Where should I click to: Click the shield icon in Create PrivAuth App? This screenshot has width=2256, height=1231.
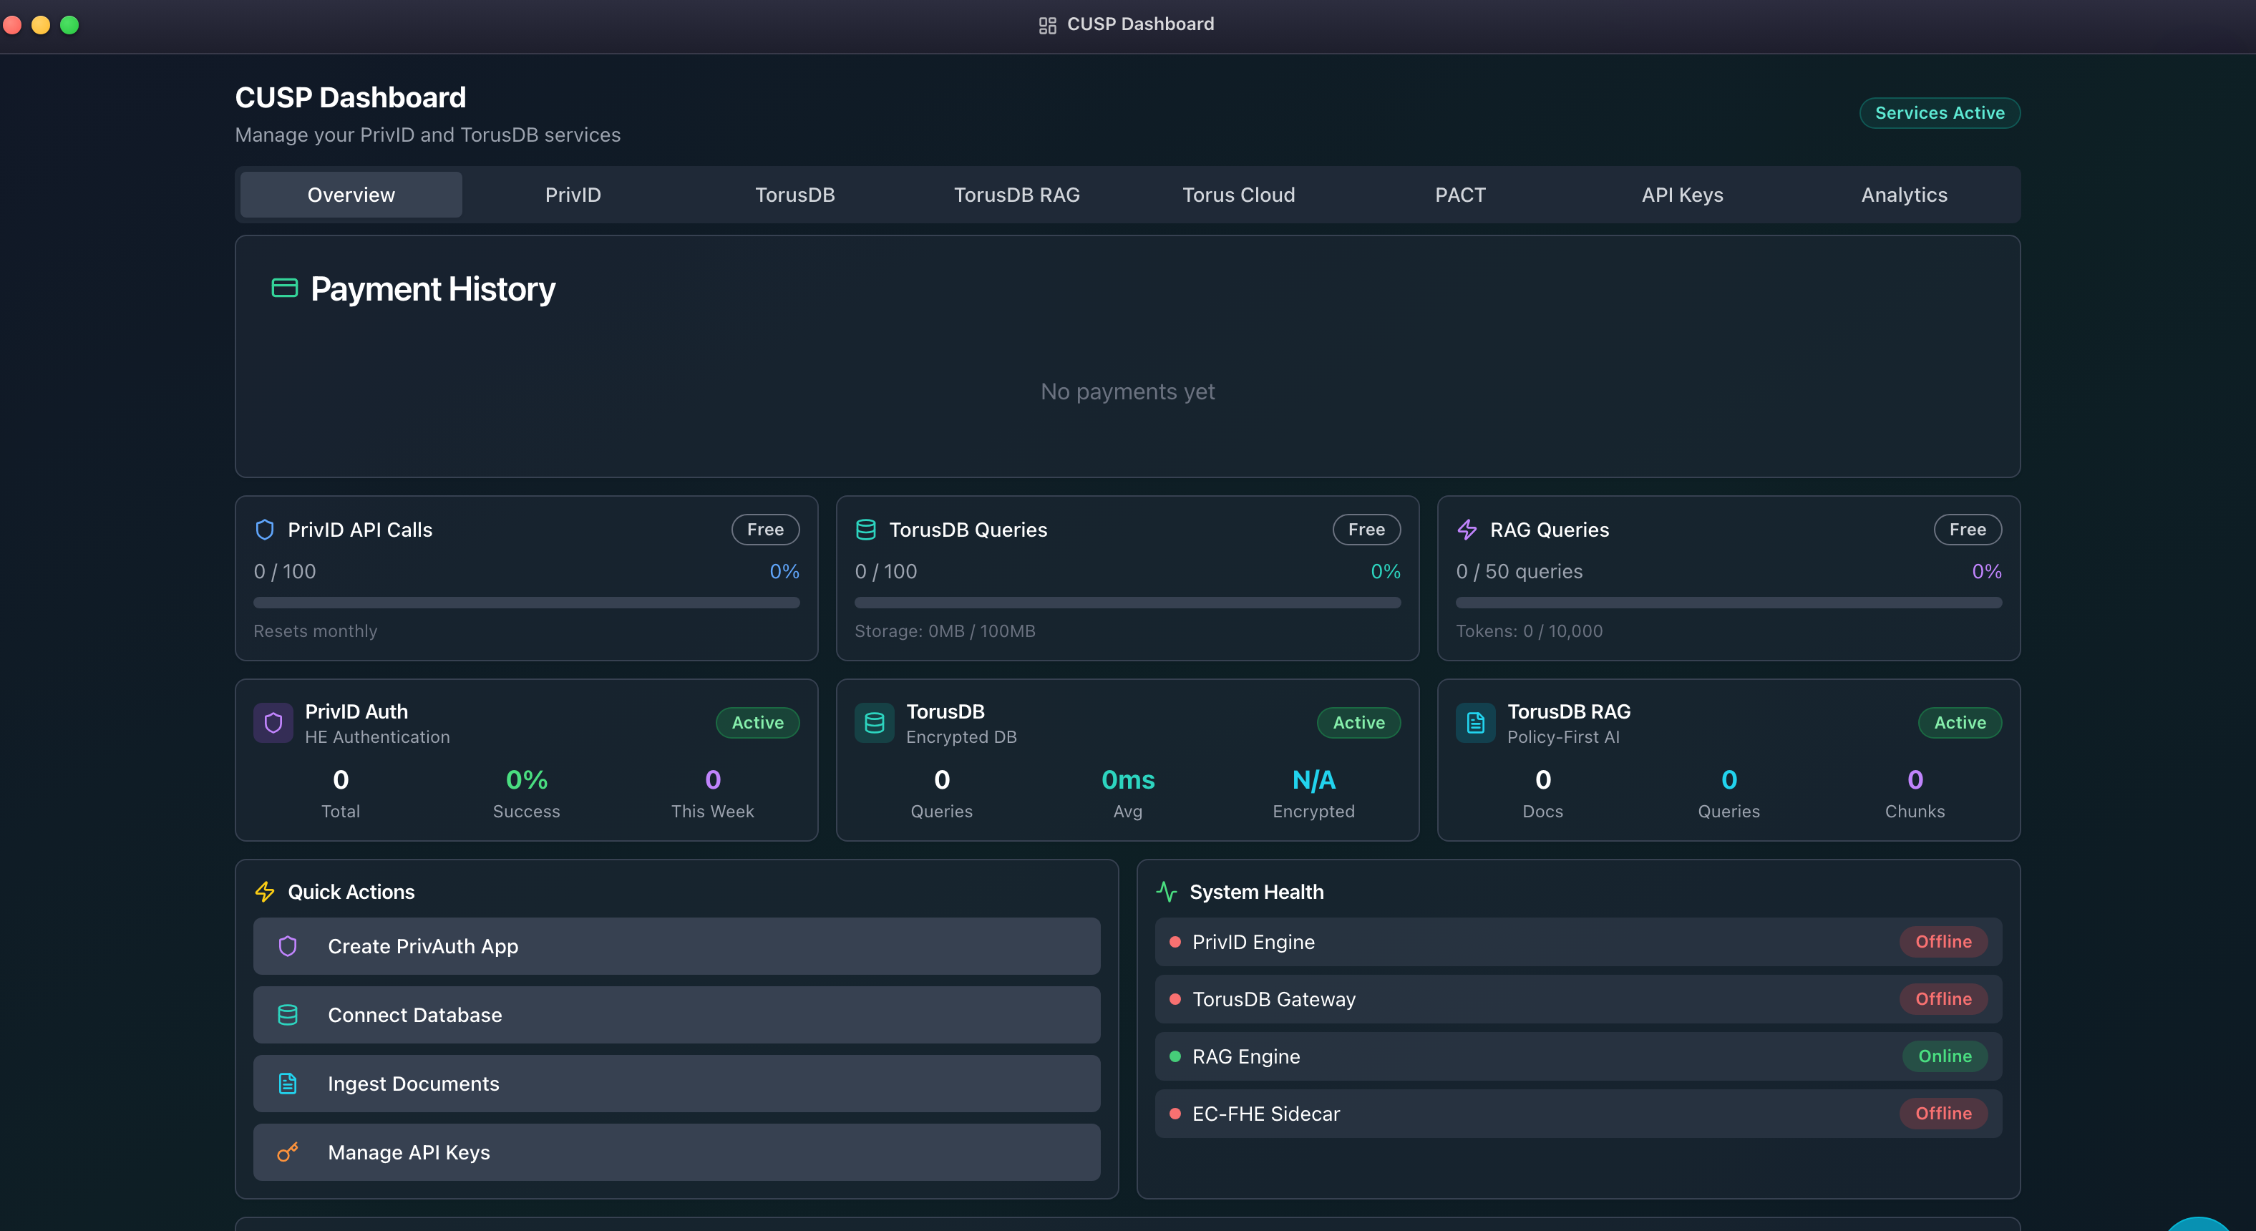(287, 946)
